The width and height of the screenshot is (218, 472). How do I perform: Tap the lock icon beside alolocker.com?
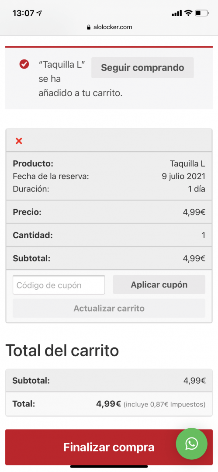pos(89,28)
